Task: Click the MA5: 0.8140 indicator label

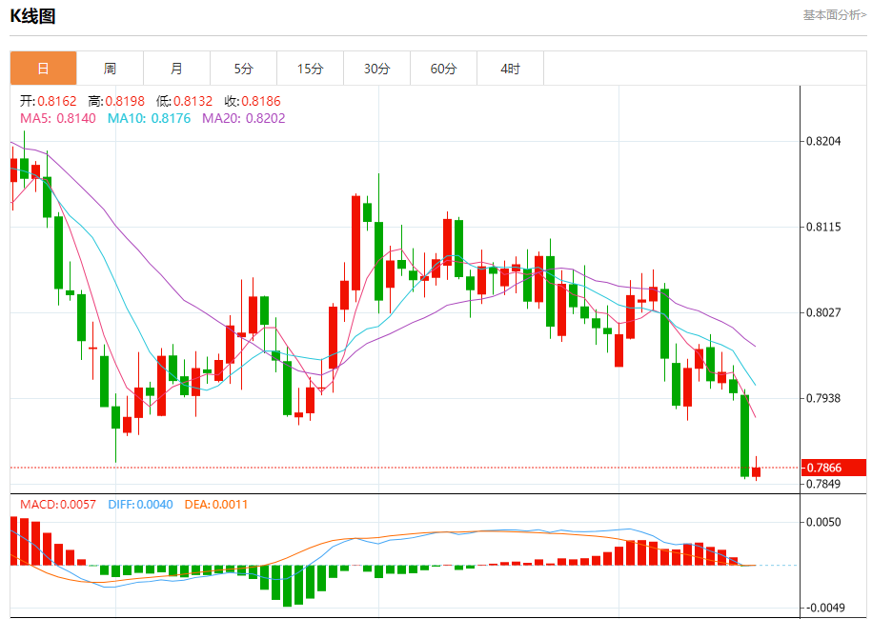Action: [x=58, y=118]
